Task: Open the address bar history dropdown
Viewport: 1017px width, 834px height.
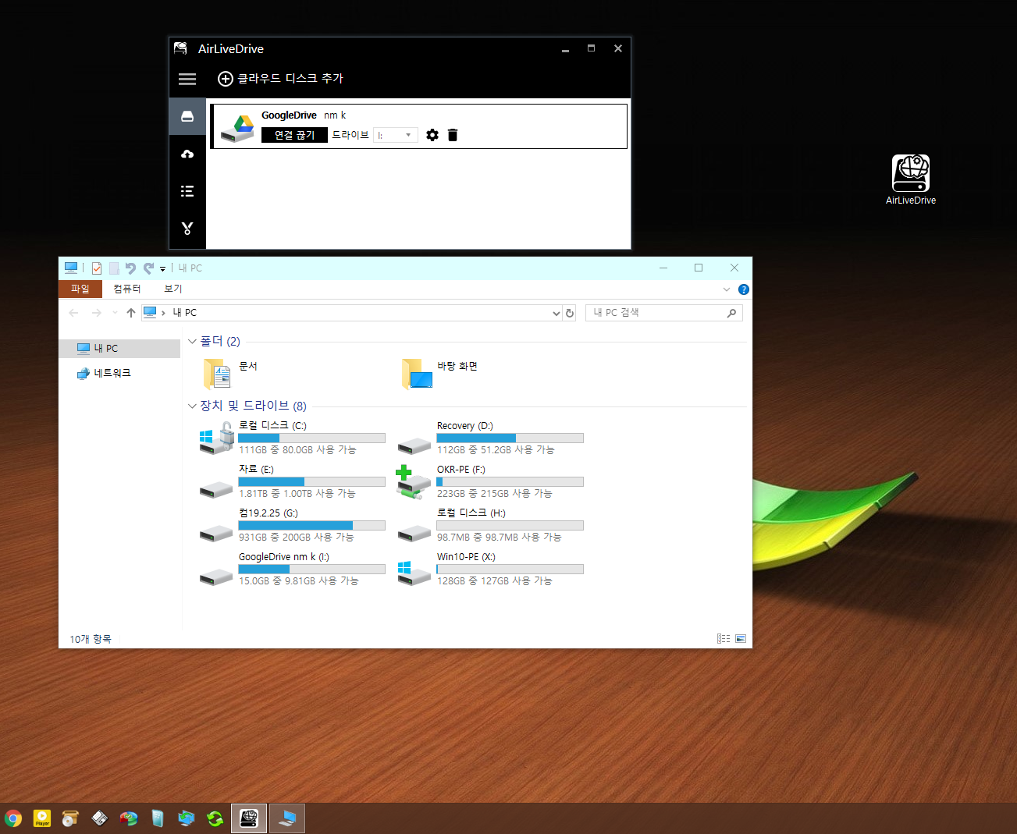Action: point(557,313)
